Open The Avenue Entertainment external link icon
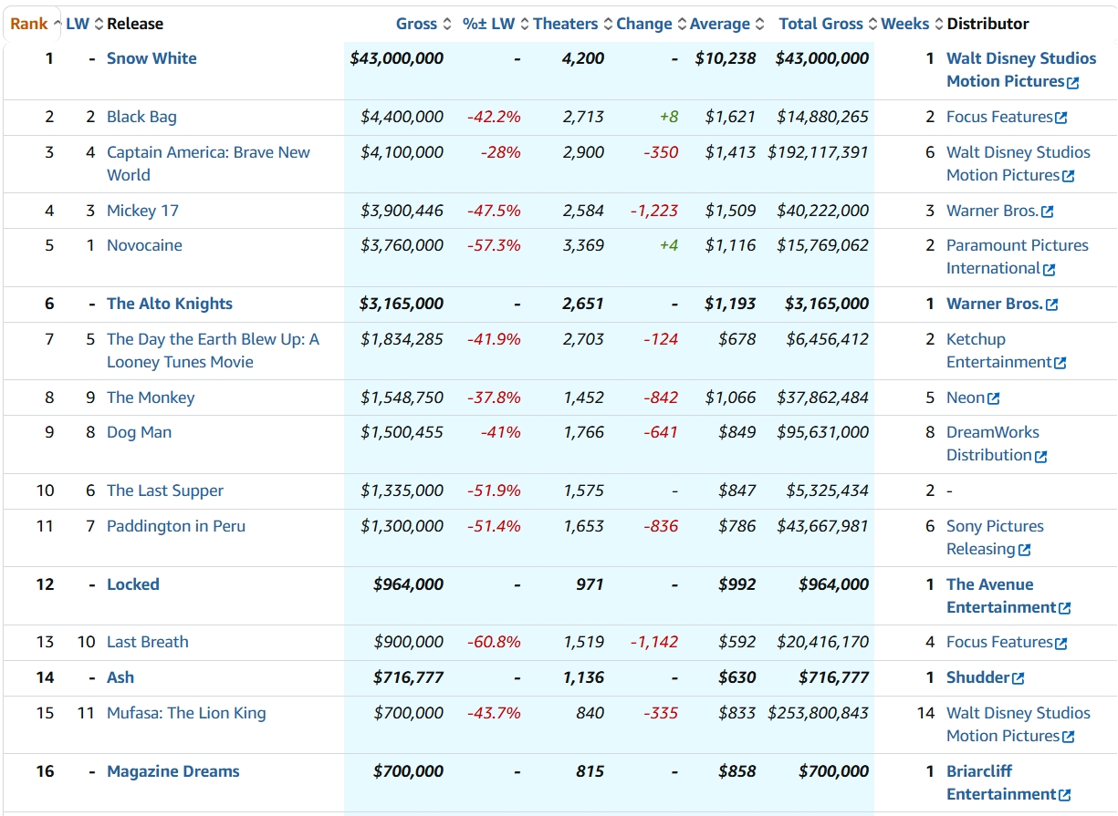The image size is (1118, 816). point(1064,608)
